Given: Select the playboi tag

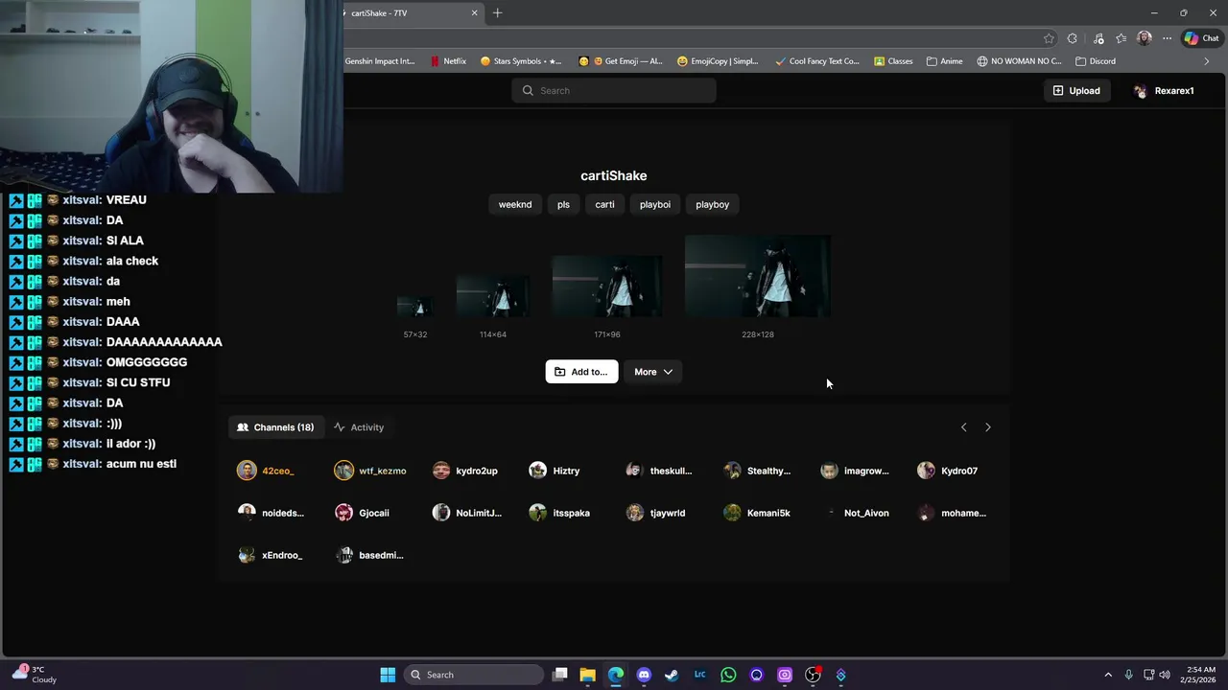Looking at the screenshot, I should coord(655,204).
